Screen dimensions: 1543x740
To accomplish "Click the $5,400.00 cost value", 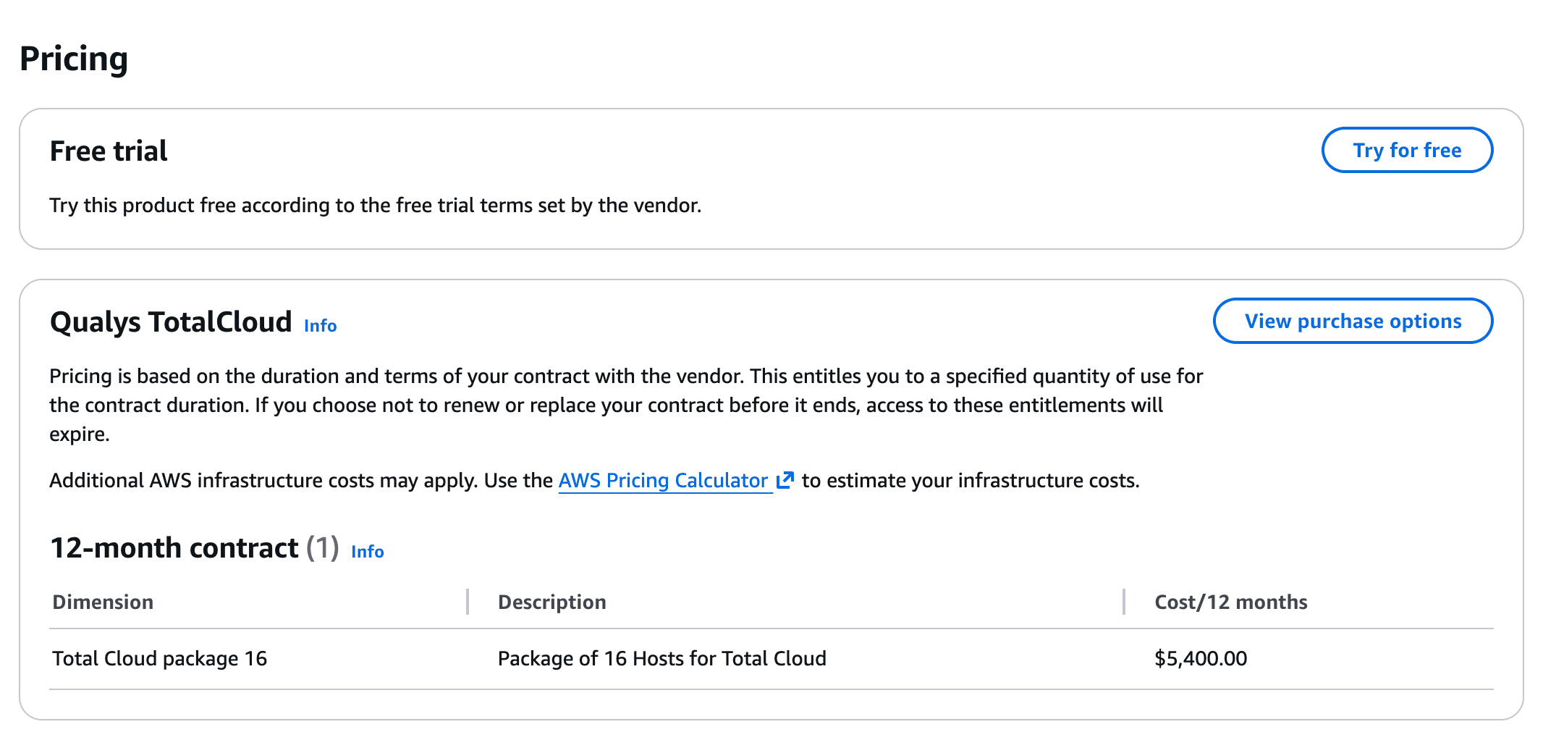I will point(1201,659).
